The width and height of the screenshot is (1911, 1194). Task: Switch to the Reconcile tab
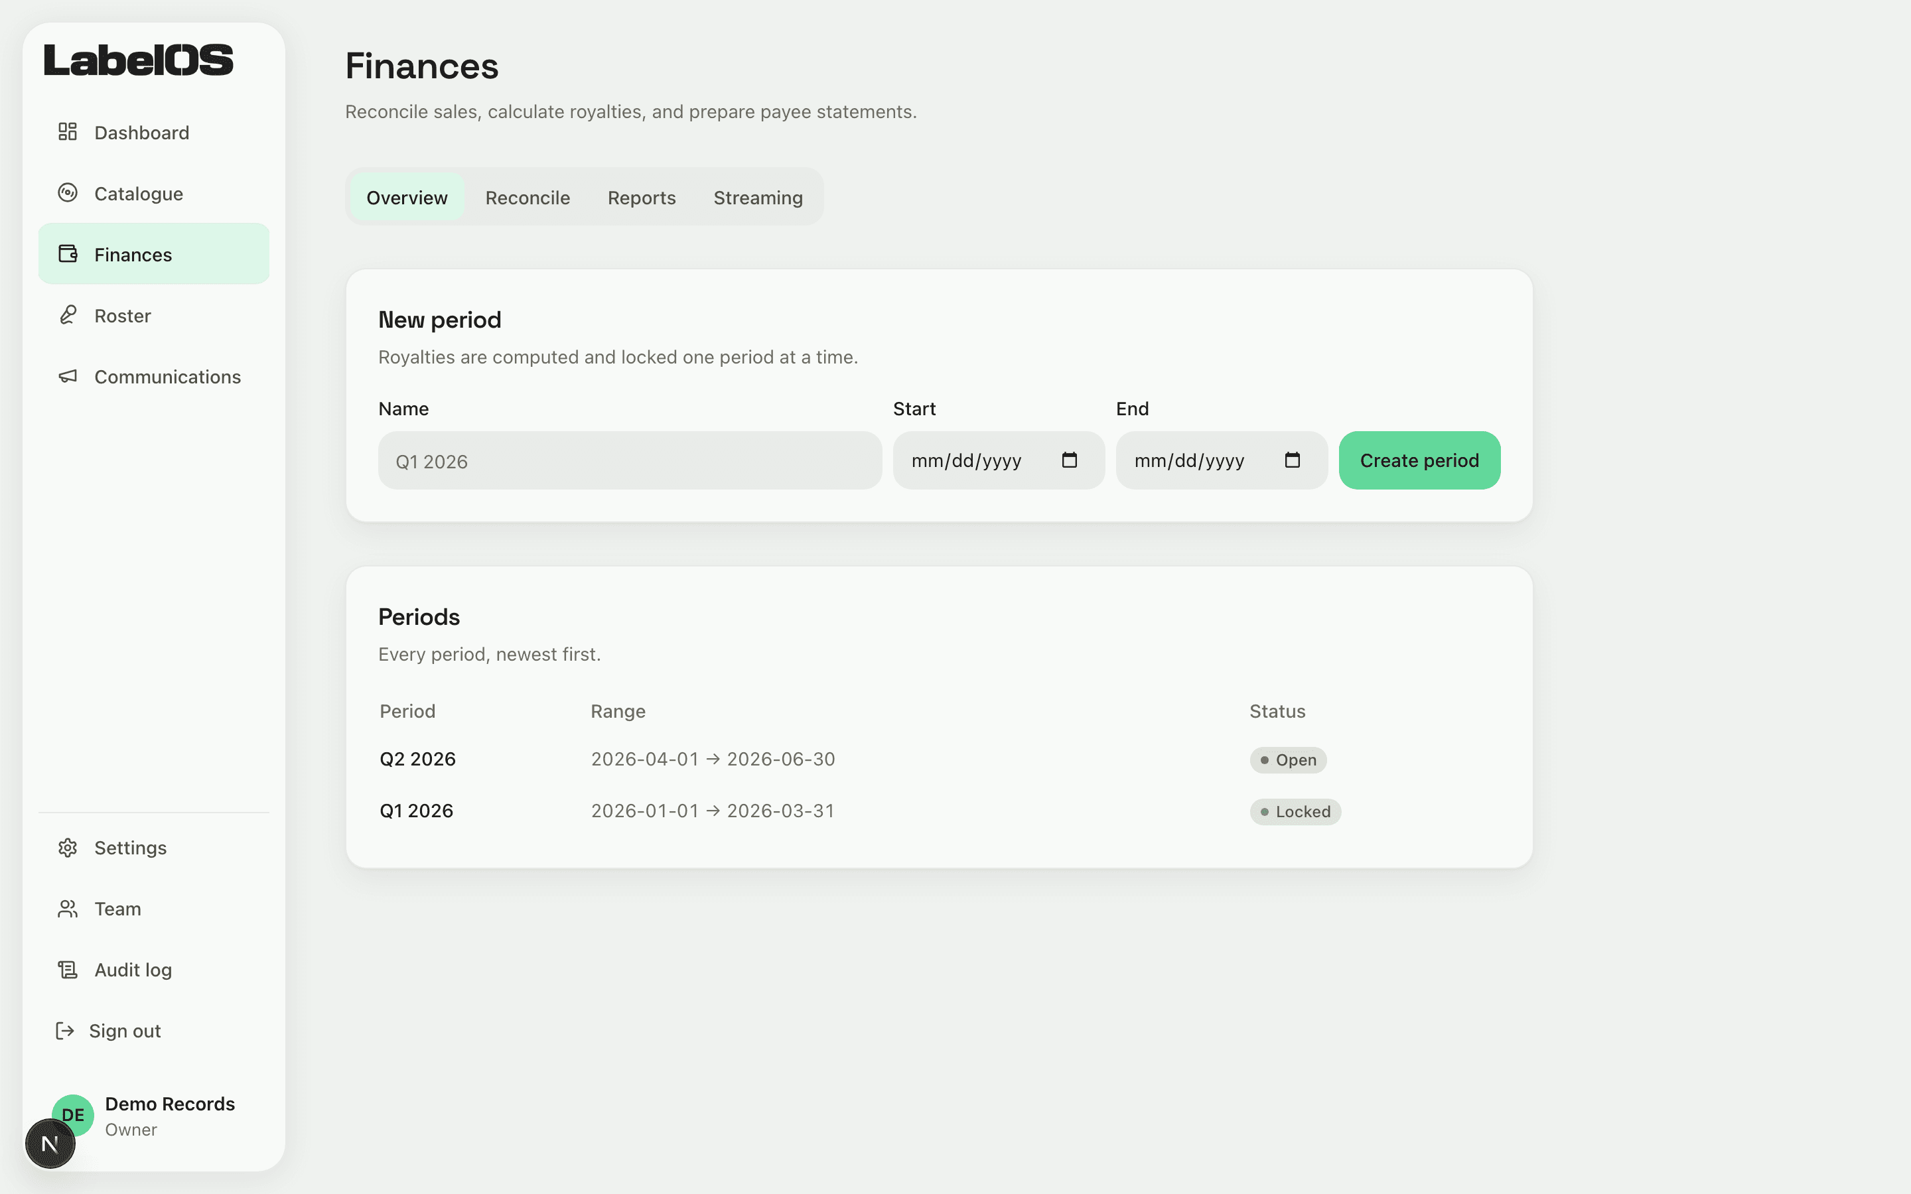[x=528, y=198]
